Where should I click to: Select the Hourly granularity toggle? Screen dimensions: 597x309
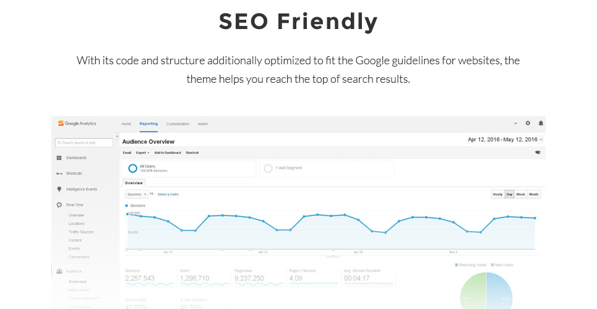(x=497, y=194)
